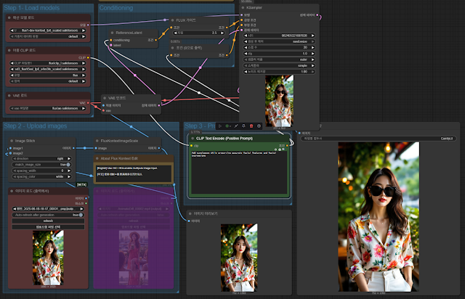Select the Step 1- Load models group title
This screenshot has width=465, height=299.
(x=31, y=8)
